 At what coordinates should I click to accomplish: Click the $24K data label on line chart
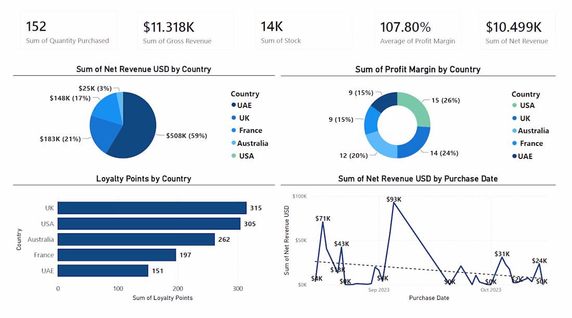pyautogui.click(x=540, y=261)
